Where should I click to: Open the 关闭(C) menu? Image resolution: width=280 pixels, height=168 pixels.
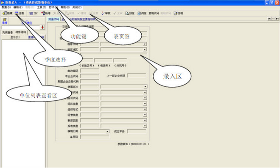[x=77, y=7]
